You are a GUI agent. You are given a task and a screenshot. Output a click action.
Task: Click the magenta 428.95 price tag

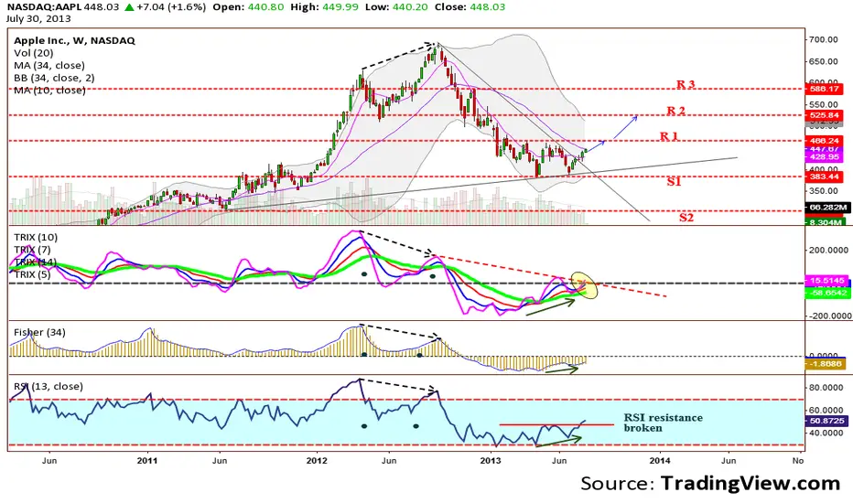click(824, 156)
